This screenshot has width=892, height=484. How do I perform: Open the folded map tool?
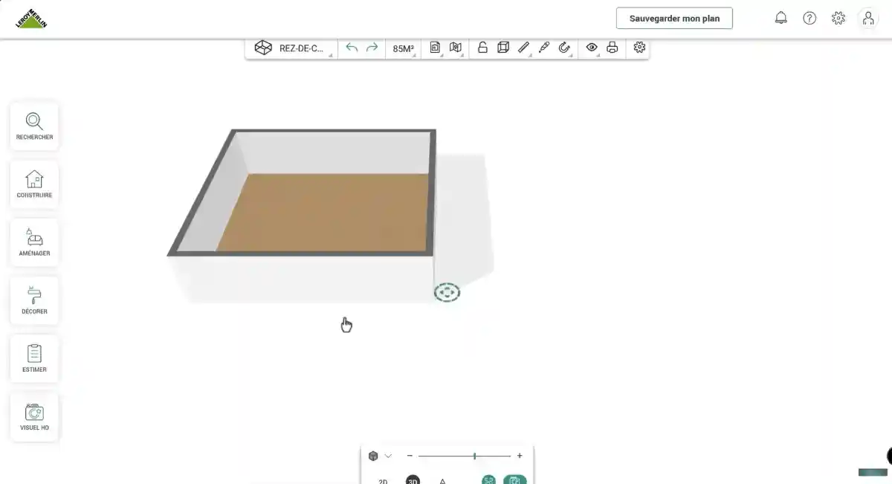point(456,48)
